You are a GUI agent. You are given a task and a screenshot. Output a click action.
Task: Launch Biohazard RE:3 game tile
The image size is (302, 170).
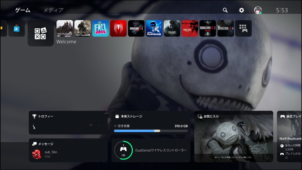tap(136, 28)
